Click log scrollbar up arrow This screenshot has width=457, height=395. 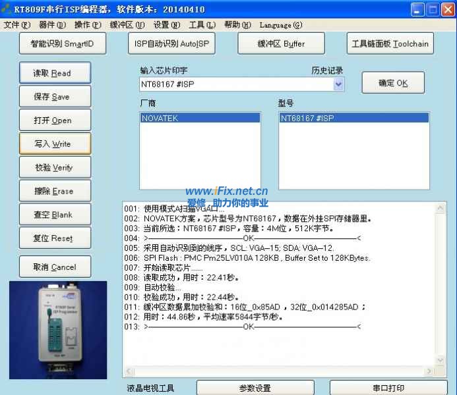(441, 208)
